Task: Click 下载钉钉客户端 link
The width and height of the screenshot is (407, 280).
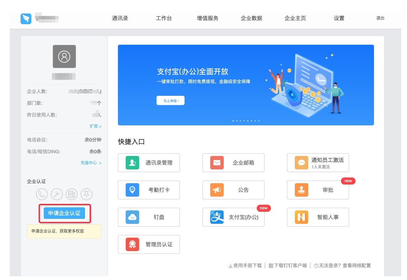Action: (290, 266)
